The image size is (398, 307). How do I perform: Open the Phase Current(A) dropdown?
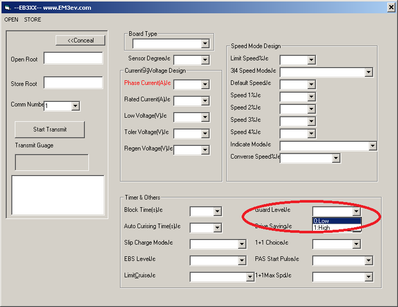205,85
